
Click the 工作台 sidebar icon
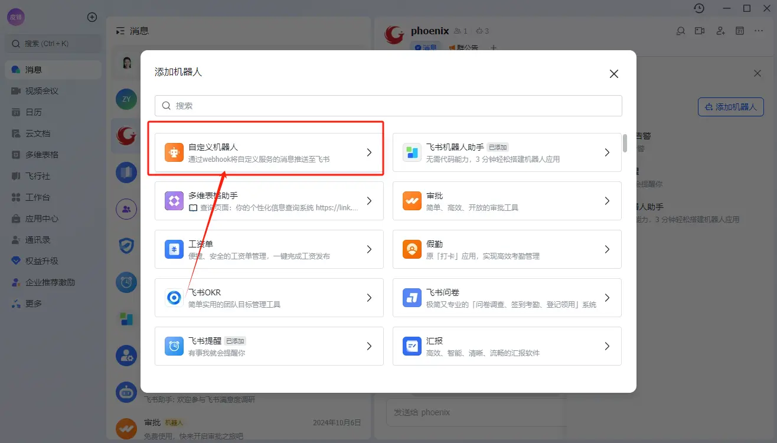(16, 197)
